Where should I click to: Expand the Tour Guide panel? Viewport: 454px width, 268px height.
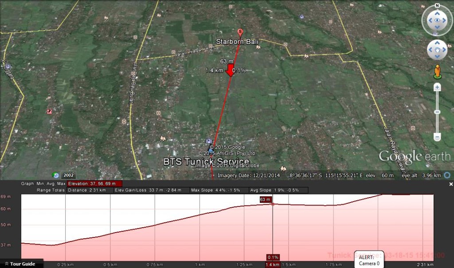[x=20, y=264]
